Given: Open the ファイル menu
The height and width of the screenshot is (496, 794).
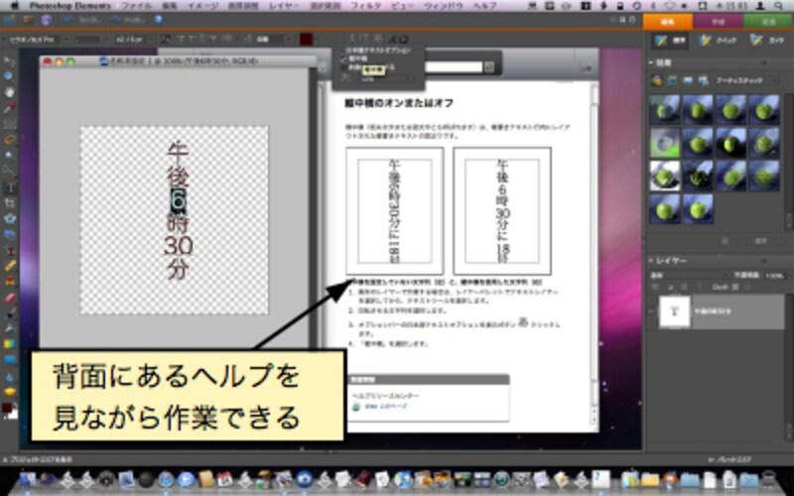Looking at the screenshot, I should [x=137, y=6].
